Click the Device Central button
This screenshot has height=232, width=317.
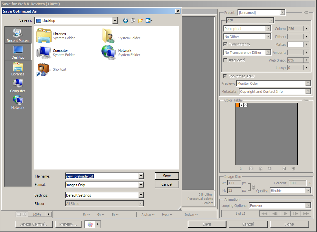(34, 224)
